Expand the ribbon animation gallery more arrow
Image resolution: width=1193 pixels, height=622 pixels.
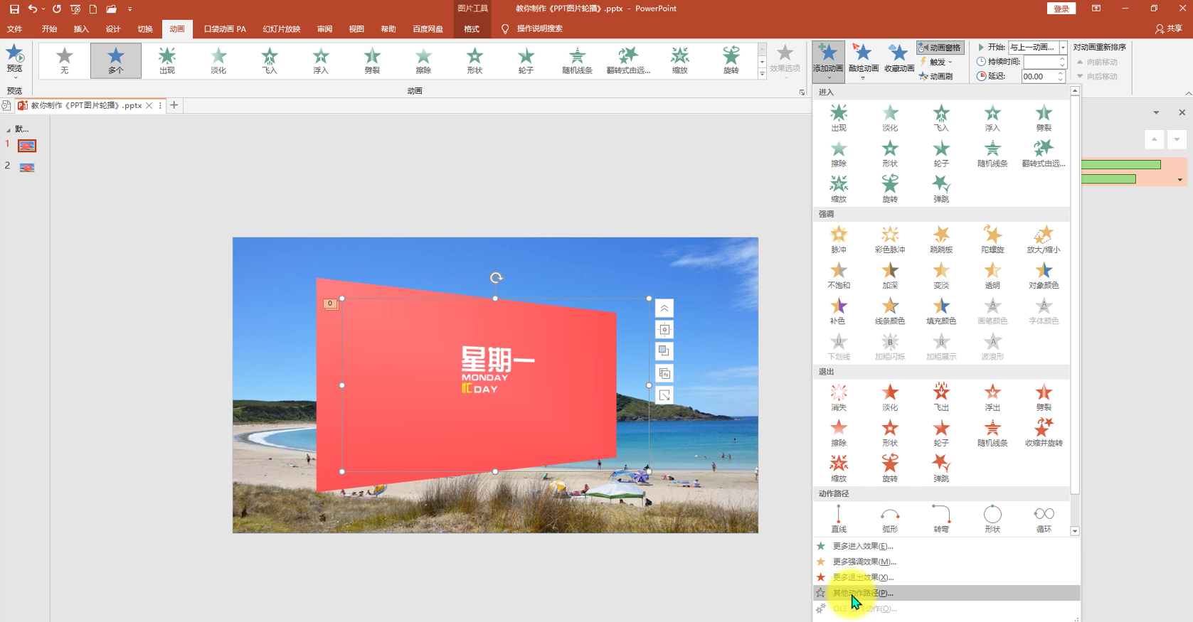(x=762, y=74)
